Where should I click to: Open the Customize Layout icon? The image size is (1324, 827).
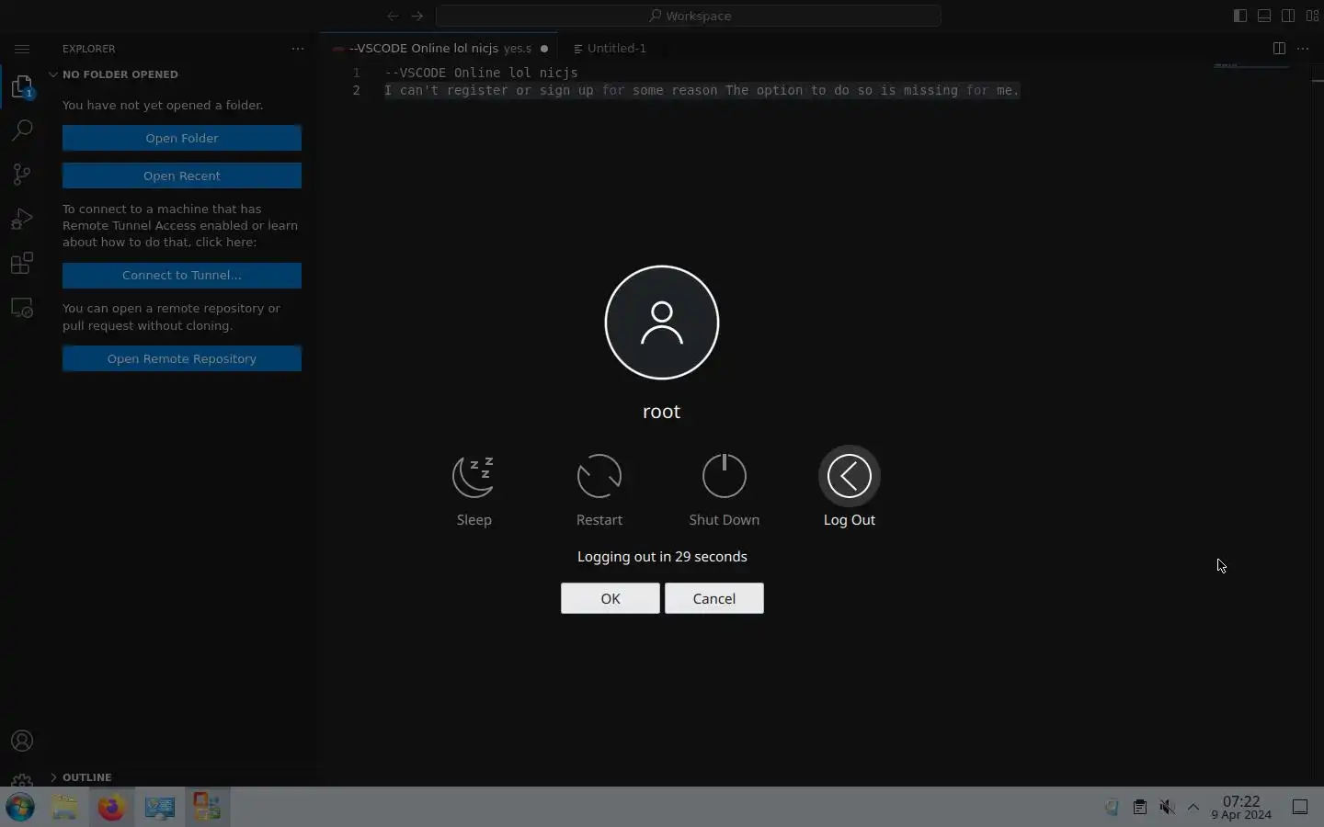point(1313,16)
